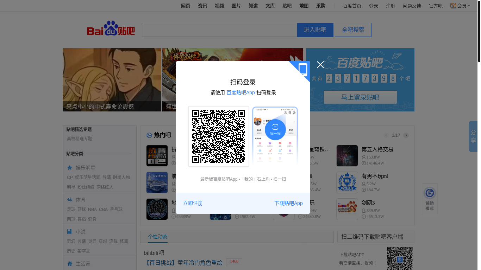Click the download client QR code
481x270 pixels.
tap(400, 258)
